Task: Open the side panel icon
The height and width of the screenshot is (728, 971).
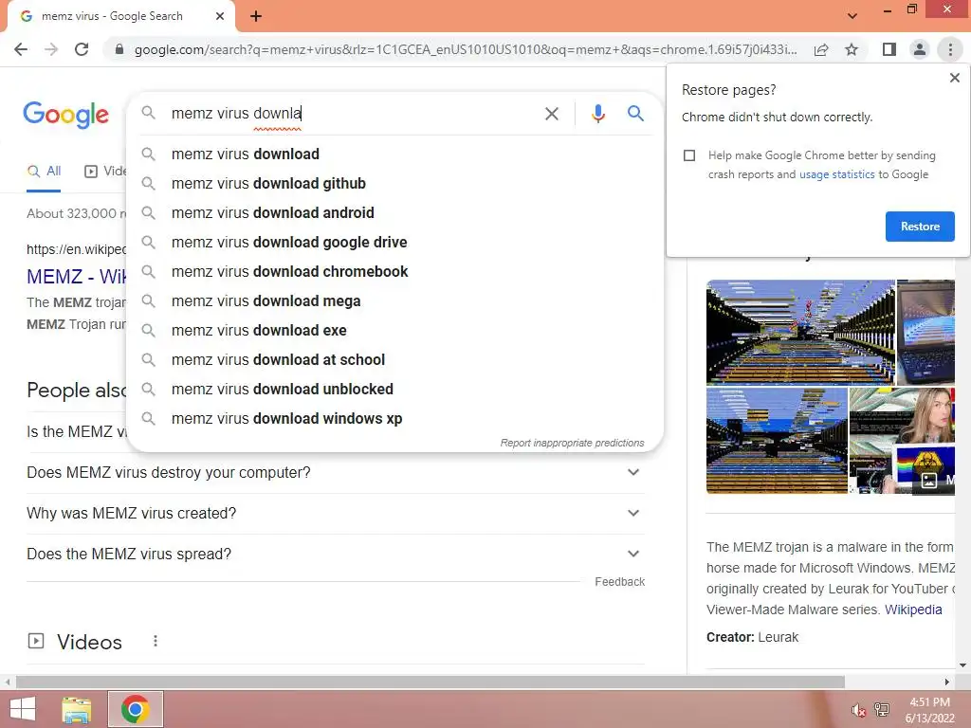Action: tap(889, 49)
